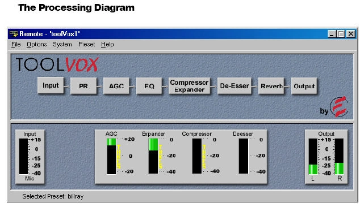Click the ToolVox app icon in title bar
This screenshot has width=360, height=207.
click(x=14, y=34)
